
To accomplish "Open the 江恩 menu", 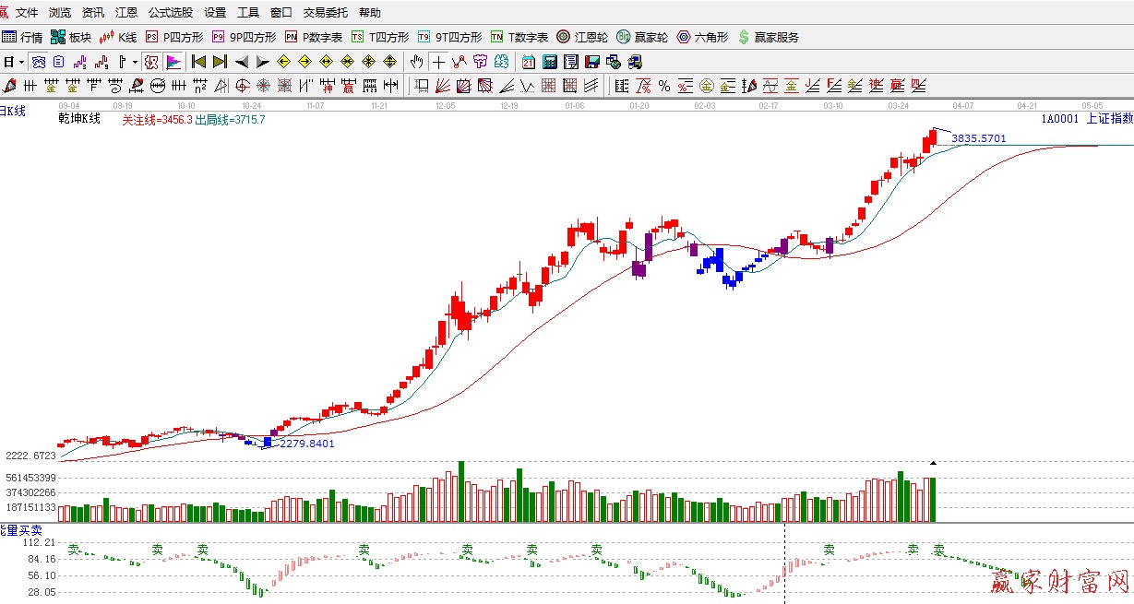I will point(126,13).
